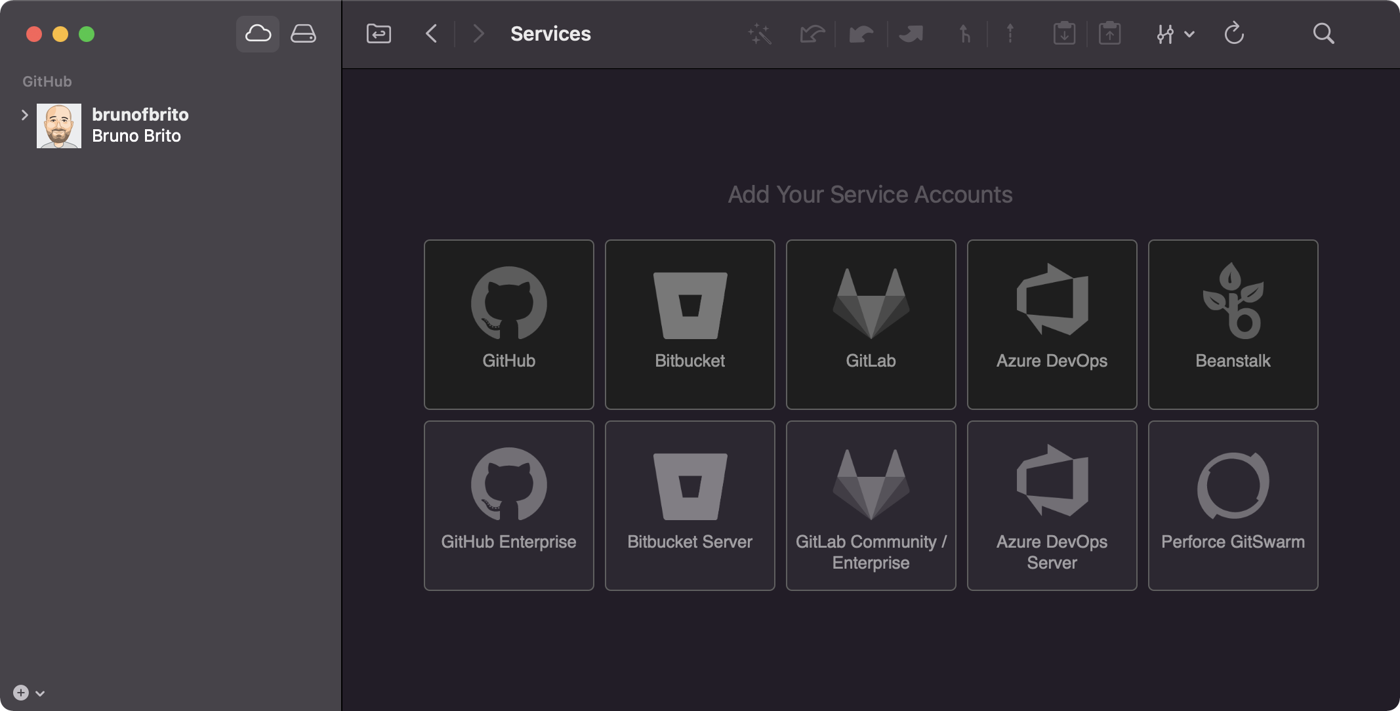This screenshot has width=1400, height=711.
Task: Click the back navigation arrow
Action: click(x=431, y=33)
